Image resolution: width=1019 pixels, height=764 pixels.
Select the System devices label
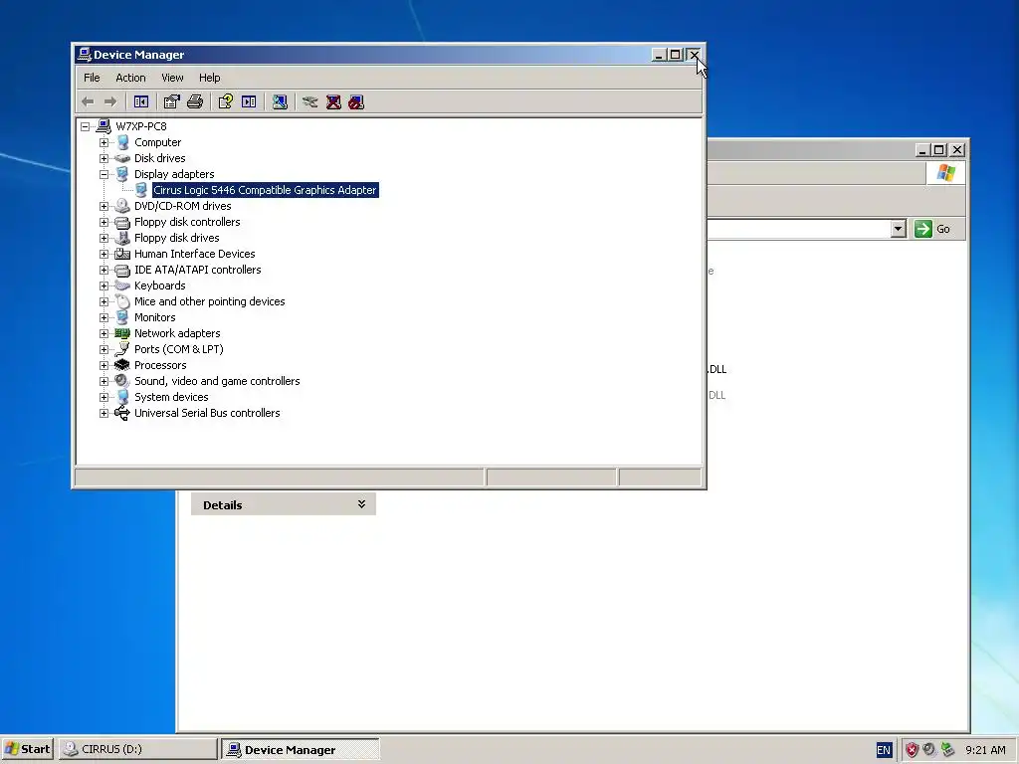(171, 397)
